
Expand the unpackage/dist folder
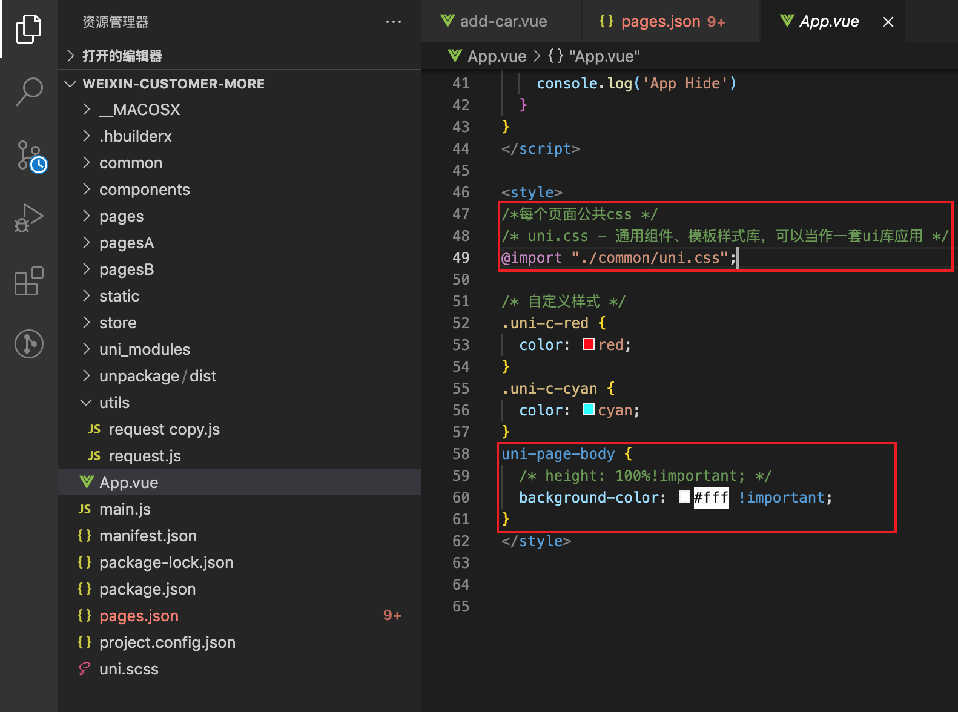point(86,376)
